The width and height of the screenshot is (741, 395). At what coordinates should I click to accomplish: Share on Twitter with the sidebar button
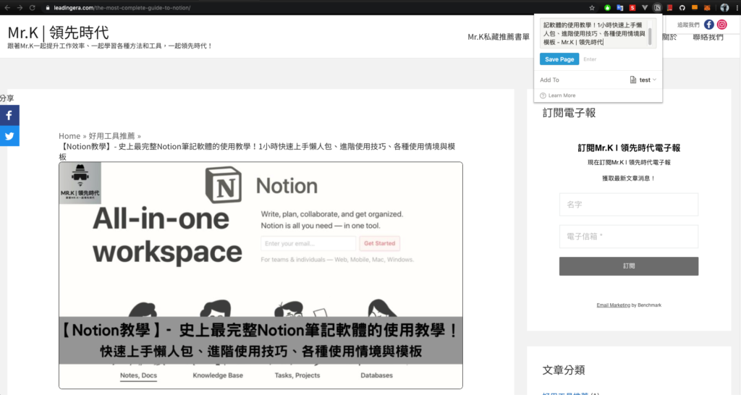coord(9,136)
